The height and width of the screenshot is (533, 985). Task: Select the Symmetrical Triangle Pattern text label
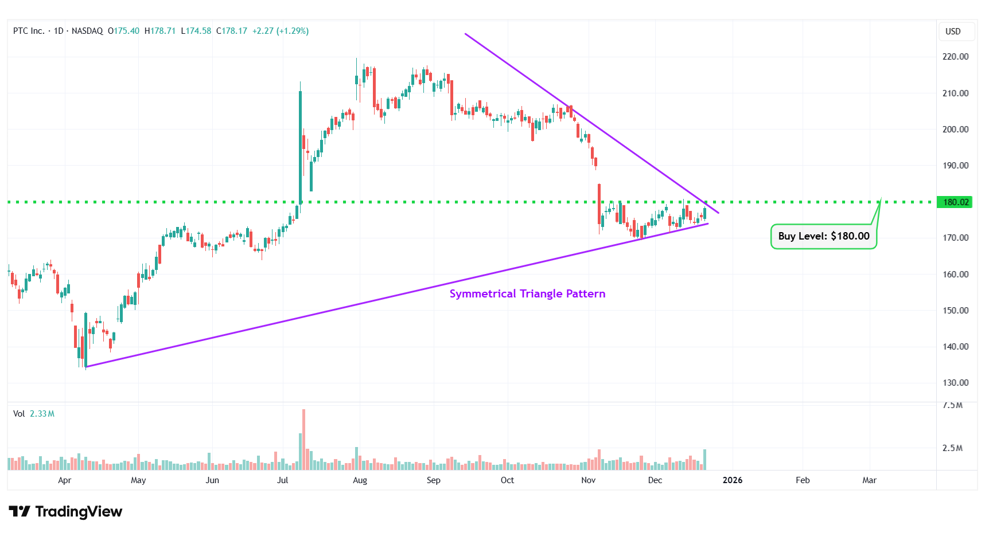pos(527,294)
